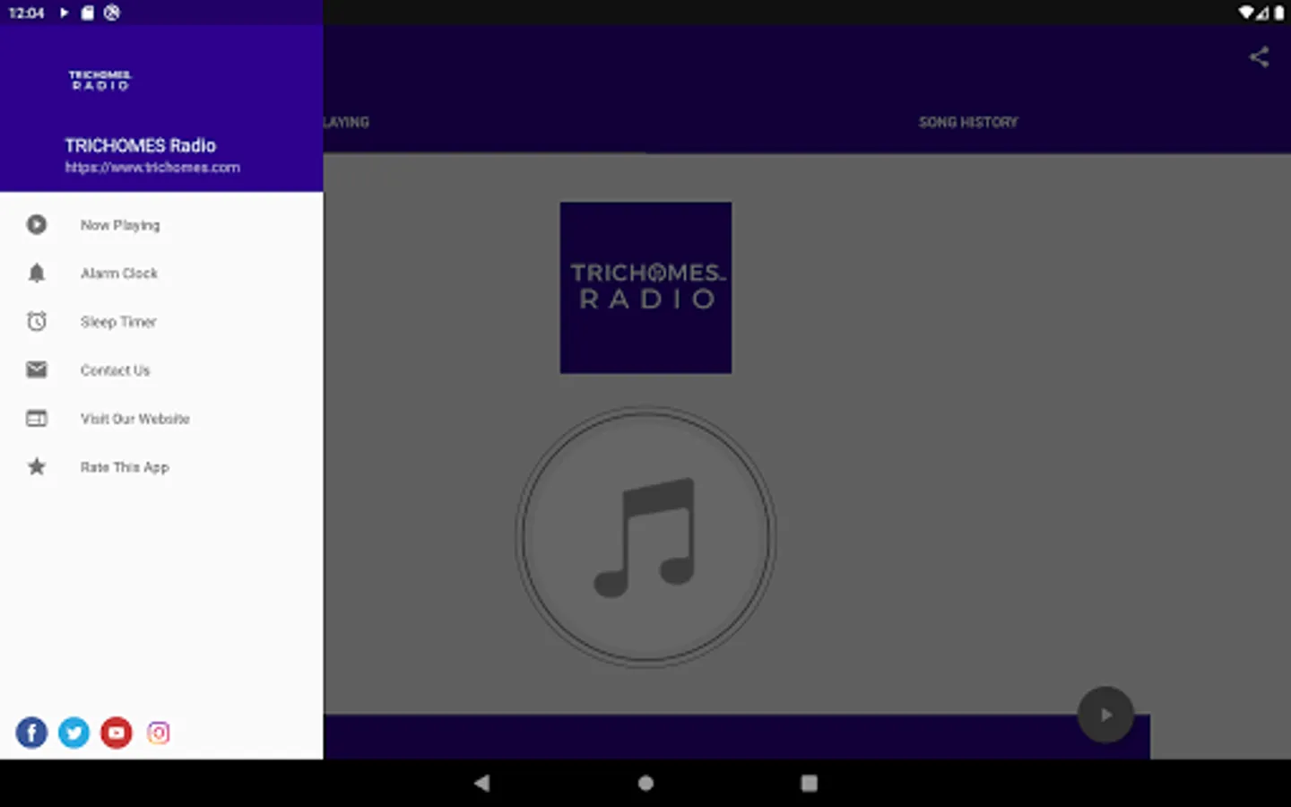1291x807 pixels.
Task: Start playback with the round play button
Action: click(x=1105, y=715)
